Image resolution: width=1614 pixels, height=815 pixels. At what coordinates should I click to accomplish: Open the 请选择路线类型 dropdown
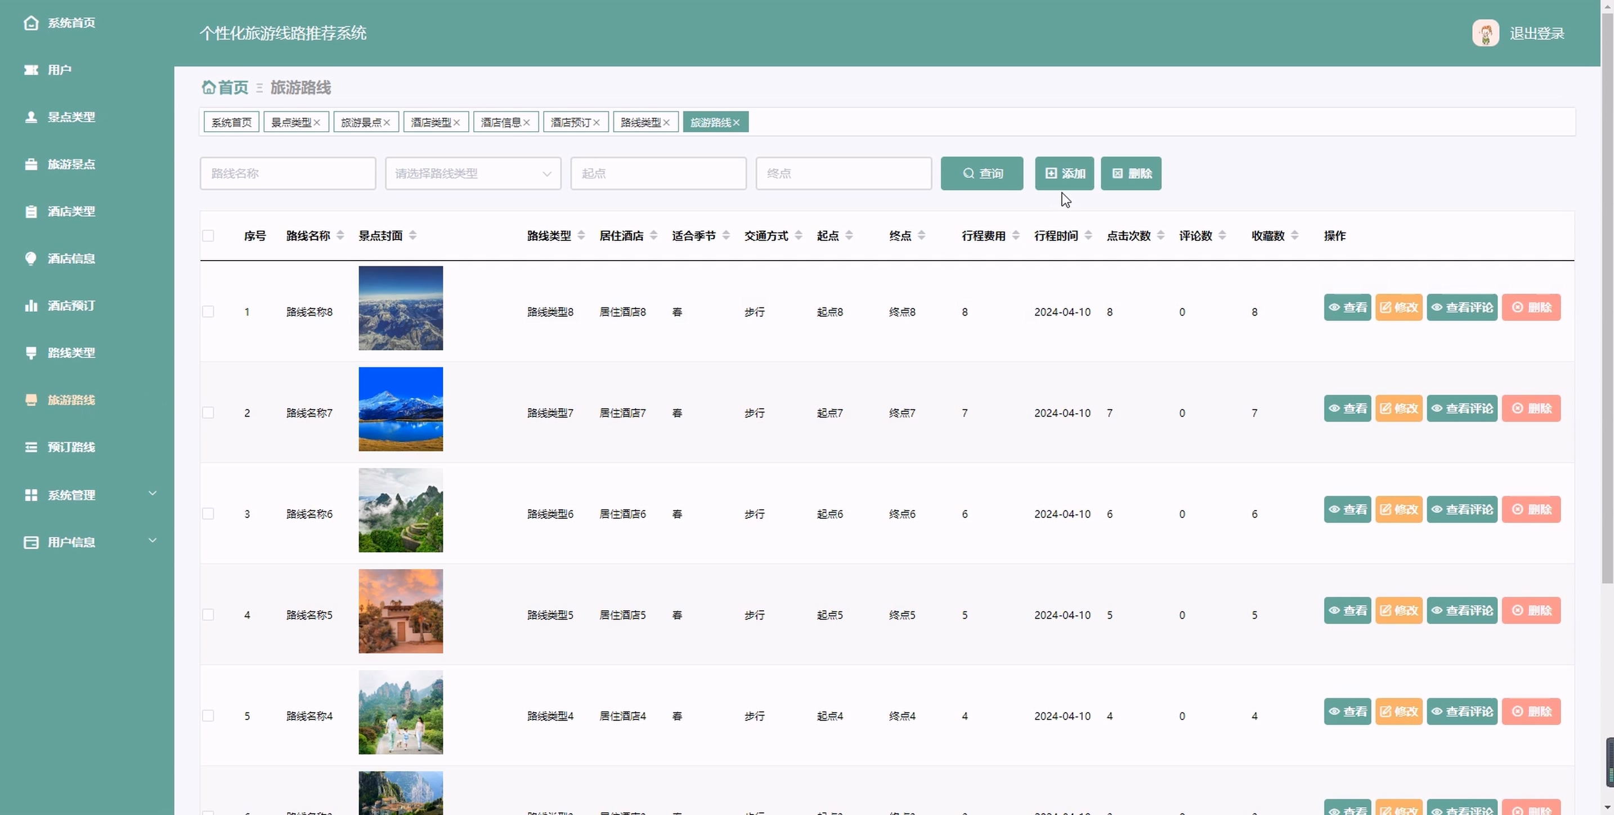pyautogui.click(x=473, y=173)
